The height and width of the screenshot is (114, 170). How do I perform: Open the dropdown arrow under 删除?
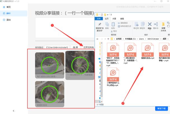coord(150,30)
